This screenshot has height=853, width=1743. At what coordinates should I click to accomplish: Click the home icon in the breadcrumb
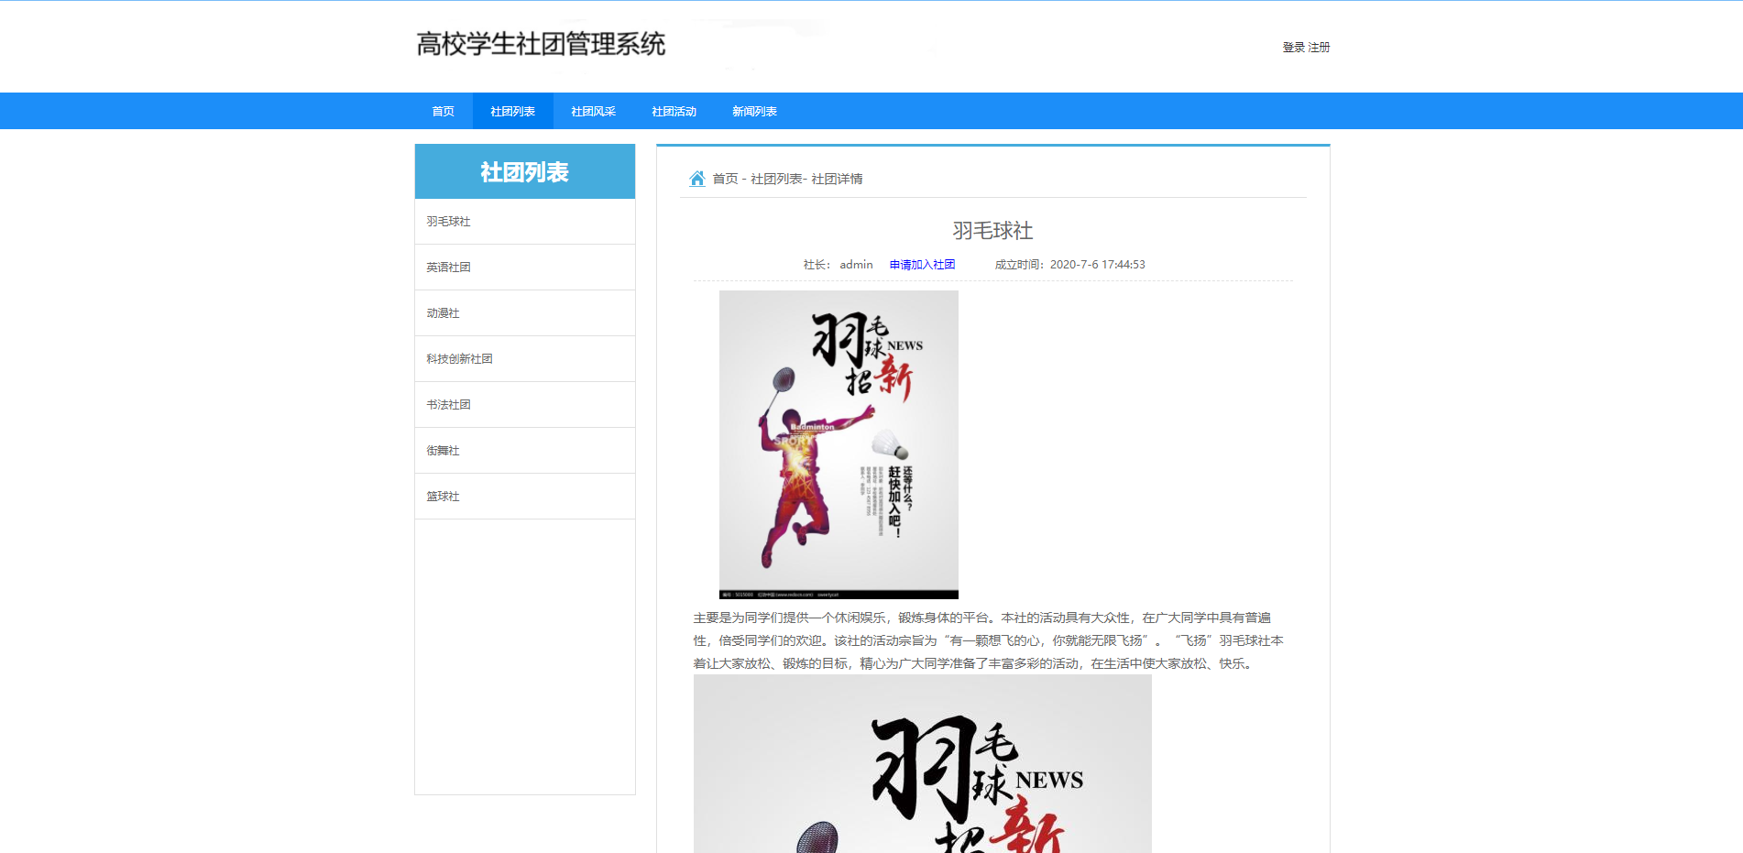(697, 179)
